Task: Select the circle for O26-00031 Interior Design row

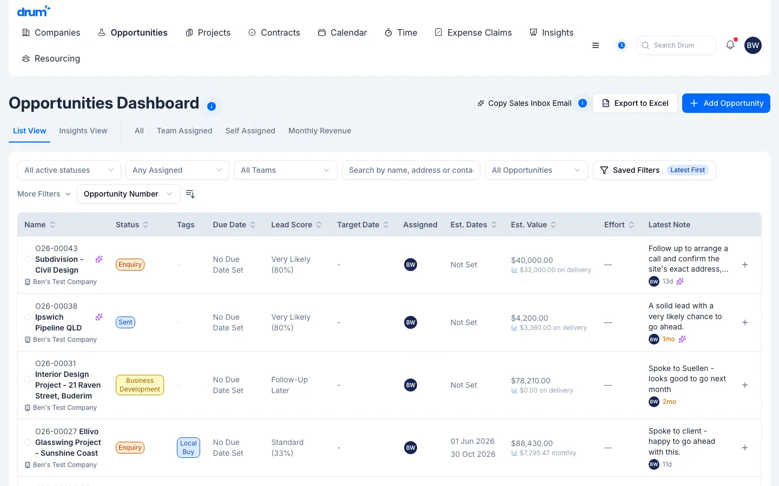Action: [28, 380]
